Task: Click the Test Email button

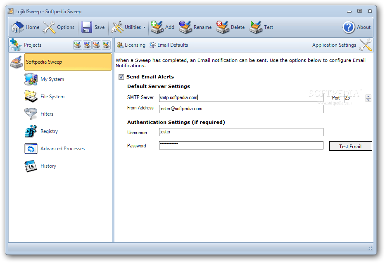Action: coord(350,146)
